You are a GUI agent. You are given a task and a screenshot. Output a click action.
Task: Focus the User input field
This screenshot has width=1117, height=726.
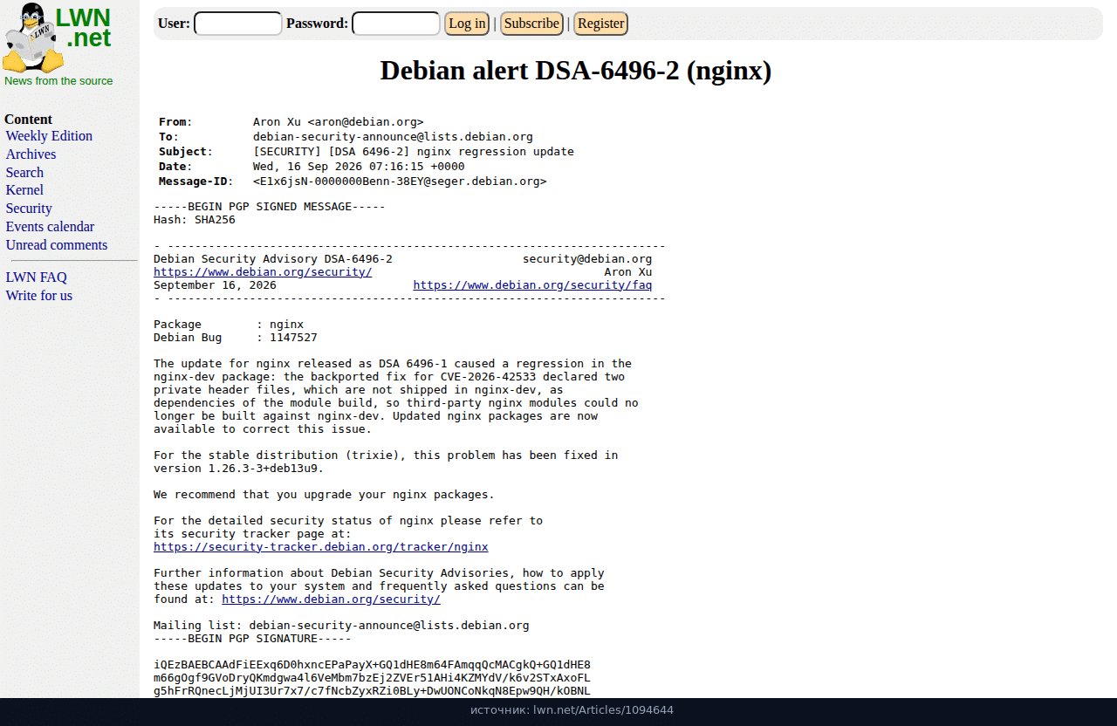click(x=238, y=24)
